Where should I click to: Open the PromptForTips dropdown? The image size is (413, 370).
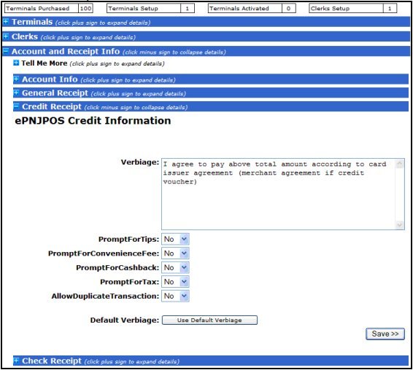click(175, 239)
